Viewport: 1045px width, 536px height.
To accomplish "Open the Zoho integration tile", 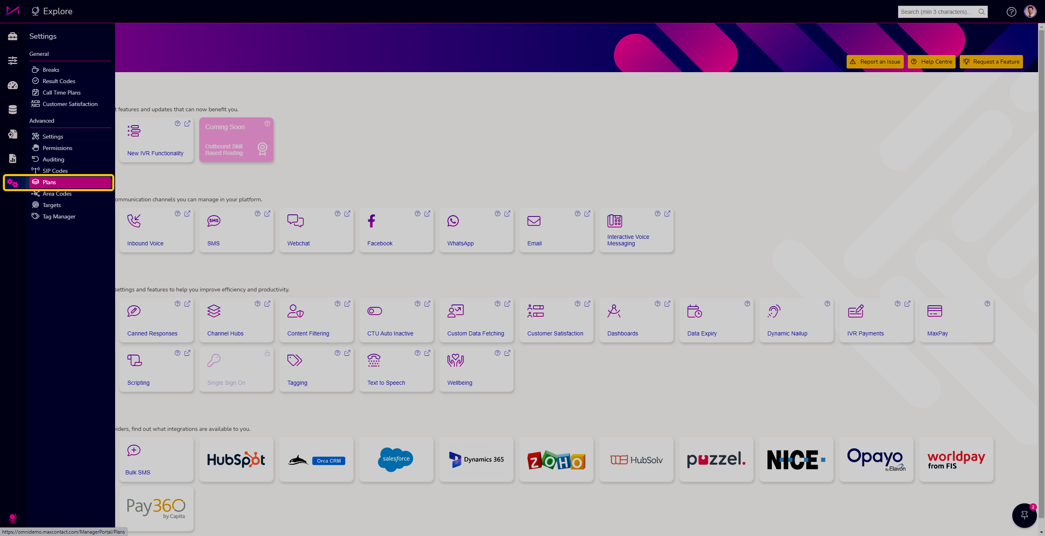I will click(556, 459).
